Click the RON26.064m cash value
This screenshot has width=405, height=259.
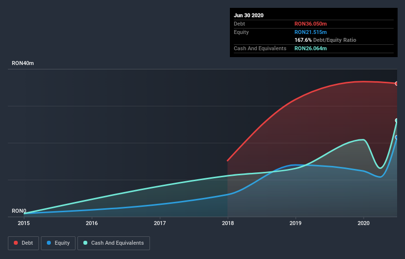pyautogui.click(x=310, y=48)
